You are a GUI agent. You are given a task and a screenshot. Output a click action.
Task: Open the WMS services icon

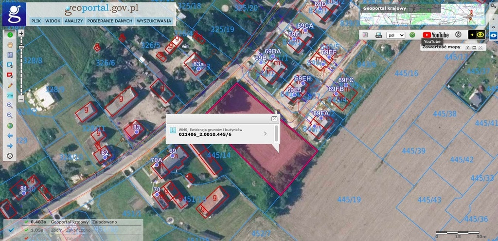(378, 35)
